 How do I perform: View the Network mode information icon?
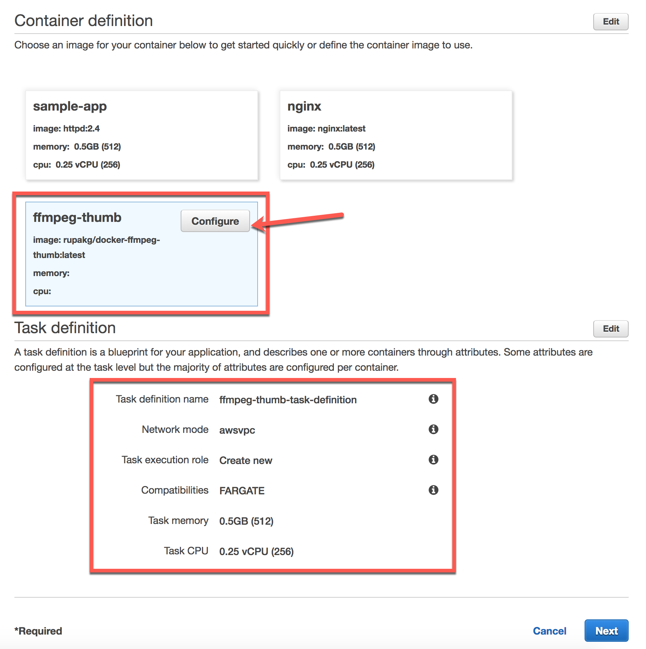point(433,429)
